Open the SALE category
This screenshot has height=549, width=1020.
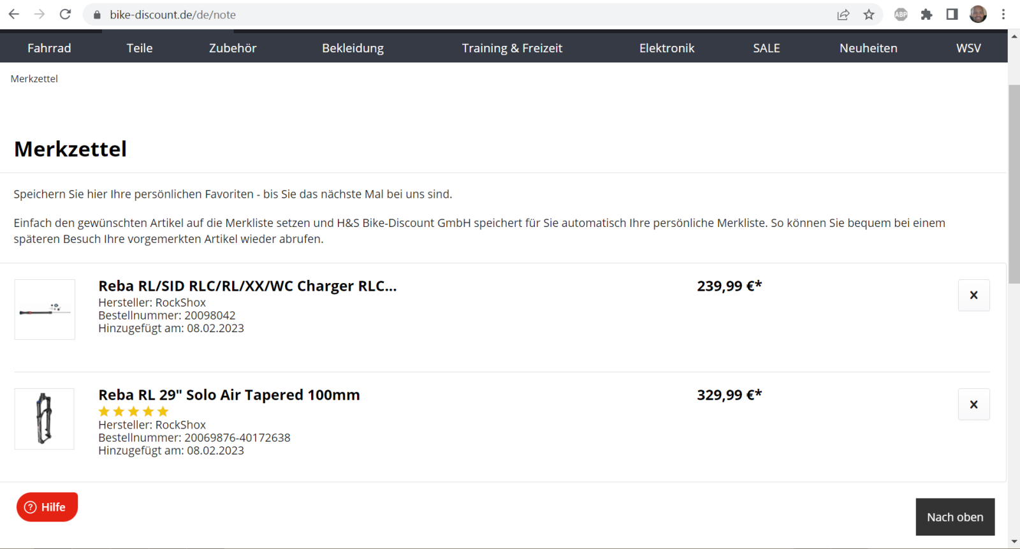766,48
